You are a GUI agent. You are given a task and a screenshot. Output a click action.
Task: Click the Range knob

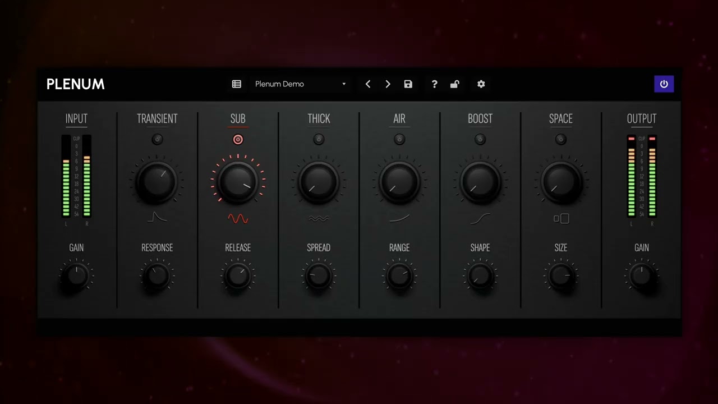399,276
